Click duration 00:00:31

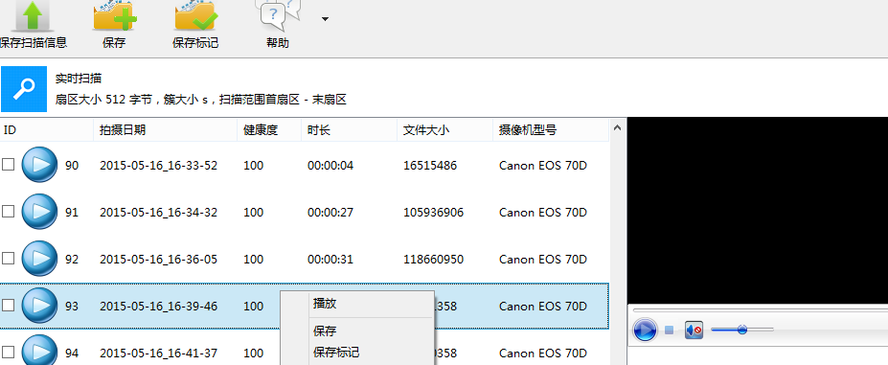point(330,260)
